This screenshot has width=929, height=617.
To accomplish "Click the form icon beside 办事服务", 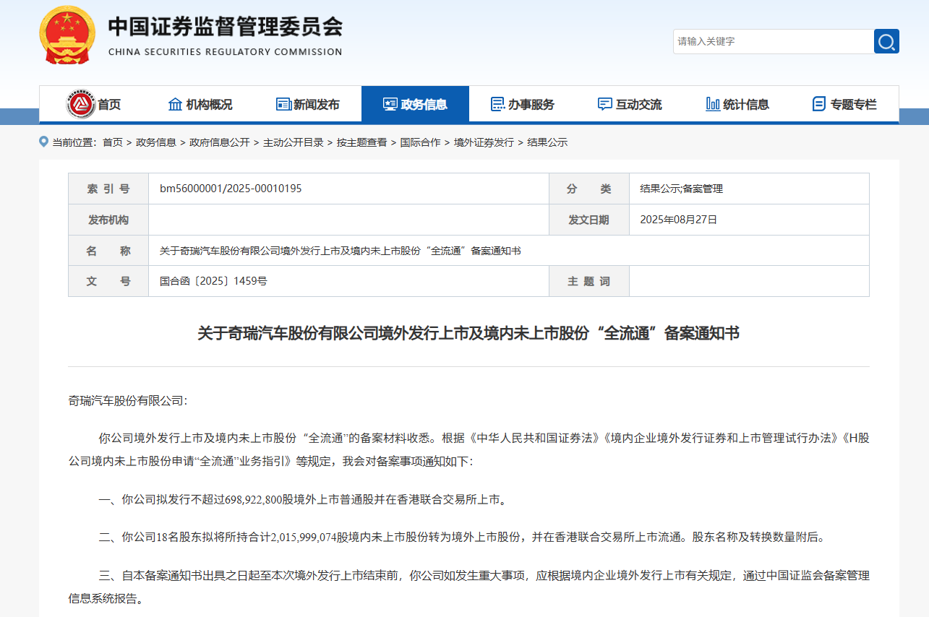I will click(497, 104).
